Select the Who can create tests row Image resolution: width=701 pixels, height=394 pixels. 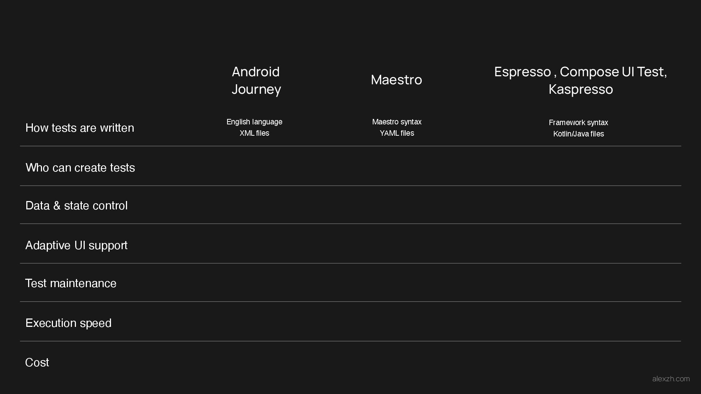coord(80,168)
